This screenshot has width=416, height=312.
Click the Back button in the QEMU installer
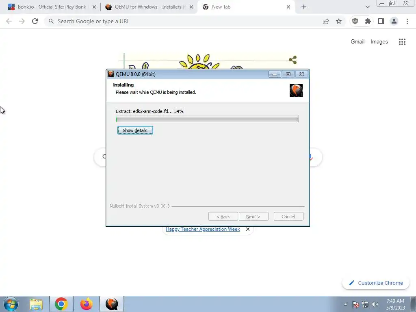[223, 217]
